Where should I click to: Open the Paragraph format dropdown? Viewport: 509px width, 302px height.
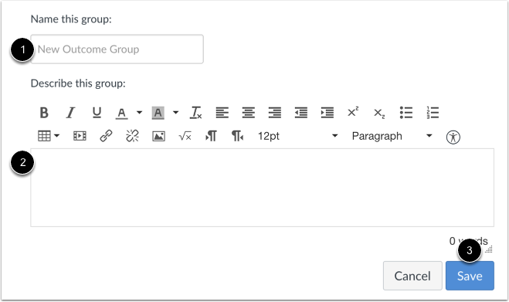point(392,136)
